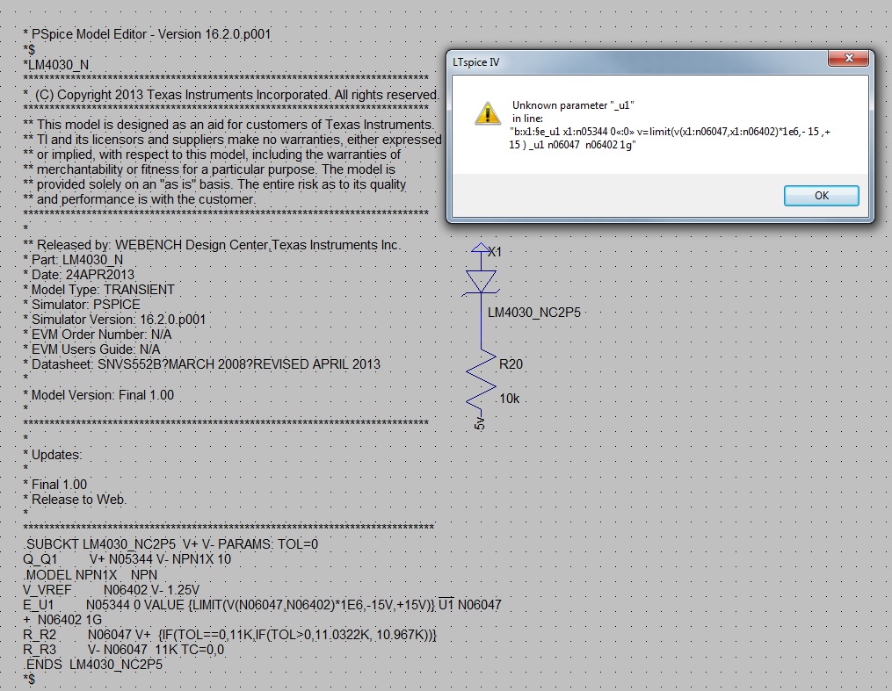Image resolution: width=892 pixels, height=691 pixels.
Task: Click the Q_Q1 transistor netlist line
Action: (127, 559)
